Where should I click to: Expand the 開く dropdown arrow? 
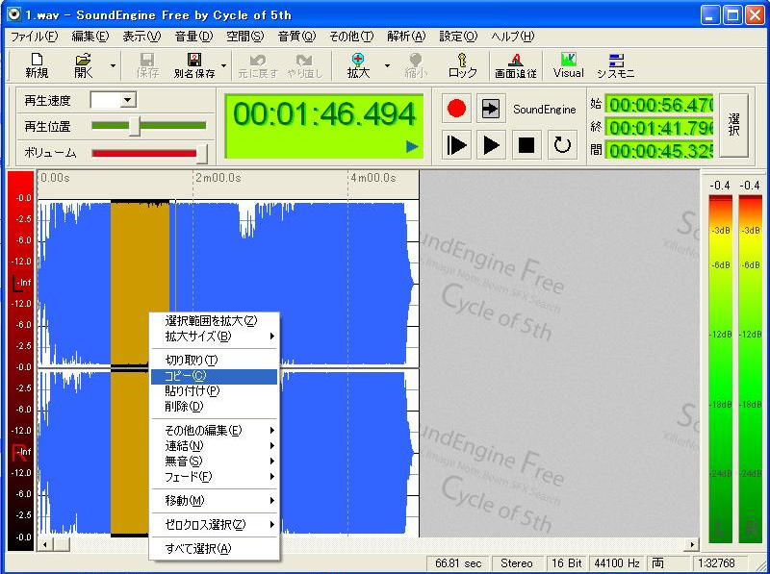(113, 65)
